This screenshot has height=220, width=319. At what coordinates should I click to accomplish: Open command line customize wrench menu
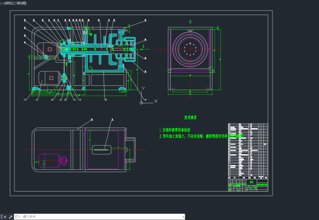click(x=10, y=217)
